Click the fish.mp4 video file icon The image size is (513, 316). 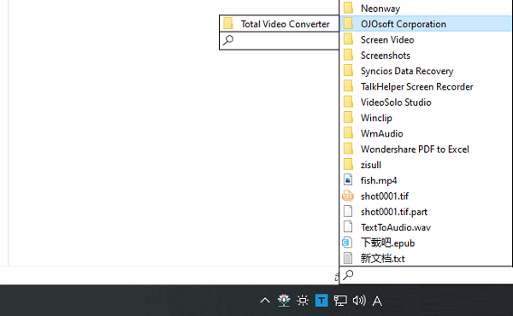tap(348, 180)
